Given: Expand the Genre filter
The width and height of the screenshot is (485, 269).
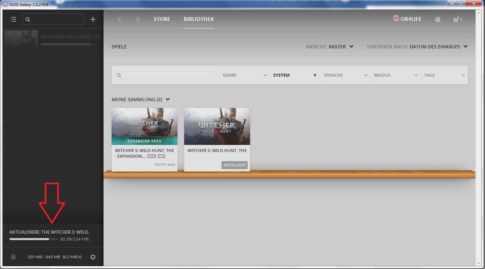Looking at the screenshot, I should pyautogui.click(x=244, y=75).
